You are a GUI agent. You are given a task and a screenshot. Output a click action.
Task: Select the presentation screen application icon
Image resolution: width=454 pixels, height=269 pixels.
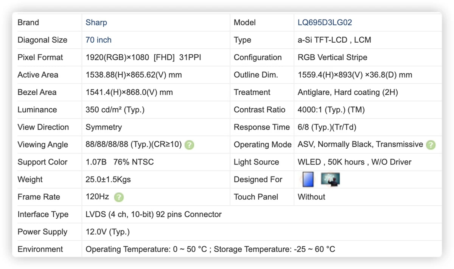tap(330, 179)
